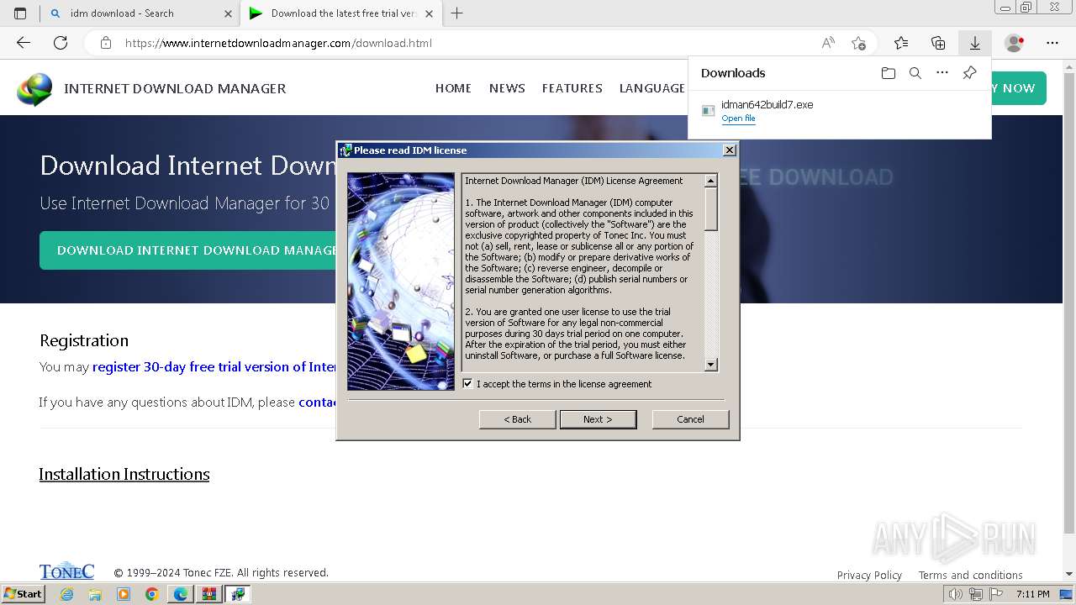
Task: Go Back in the IDM installer
Action: coord(517,419)
